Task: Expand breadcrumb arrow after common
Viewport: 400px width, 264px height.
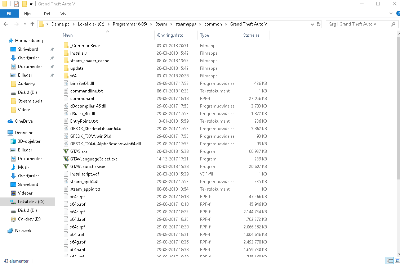Action: [x=226, y=24]
